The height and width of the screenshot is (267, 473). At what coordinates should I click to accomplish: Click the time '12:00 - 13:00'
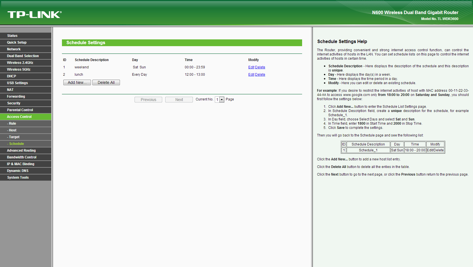pos(195,75)
